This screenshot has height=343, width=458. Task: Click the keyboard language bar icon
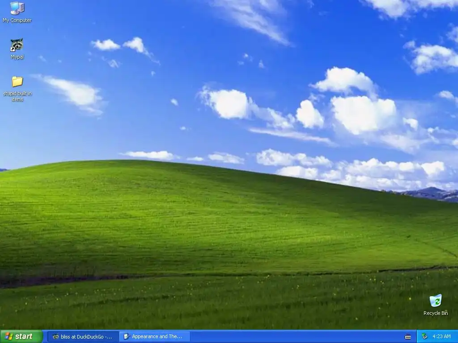(408, 337)
